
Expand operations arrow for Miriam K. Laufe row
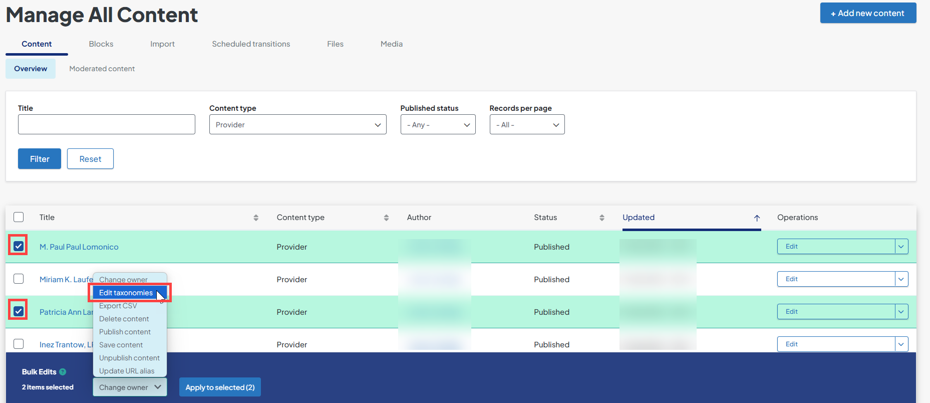pos(901,279)
